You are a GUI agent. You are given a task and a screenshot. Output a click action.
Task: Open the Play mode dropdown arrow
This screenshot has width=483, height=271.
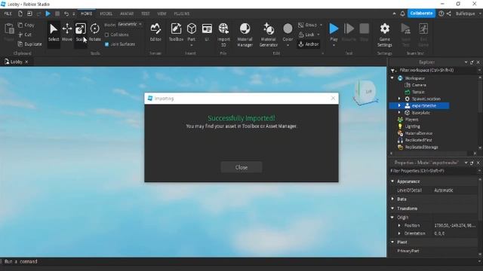[334, 45]
